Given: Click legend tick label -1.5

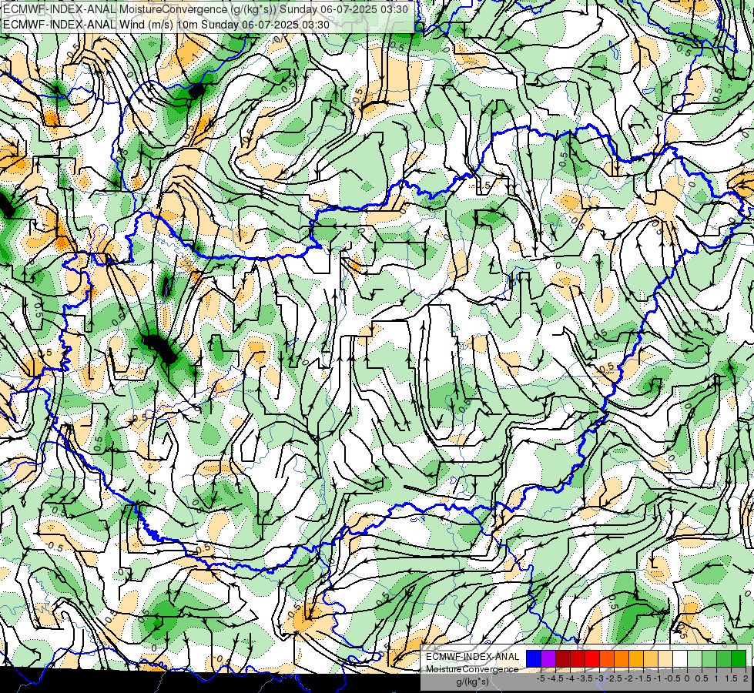Looking at the screenshot, I should (643, 678).
